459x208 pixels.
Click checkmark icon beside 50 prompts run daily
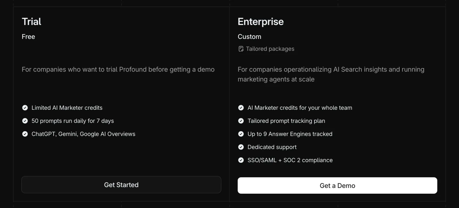[25, 121]
